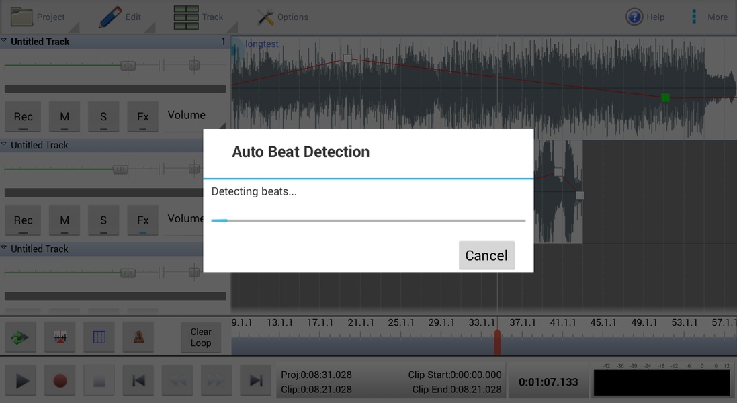Open the Options menu
This screenshot has height=403, width=737.
[x=282, y=17]
